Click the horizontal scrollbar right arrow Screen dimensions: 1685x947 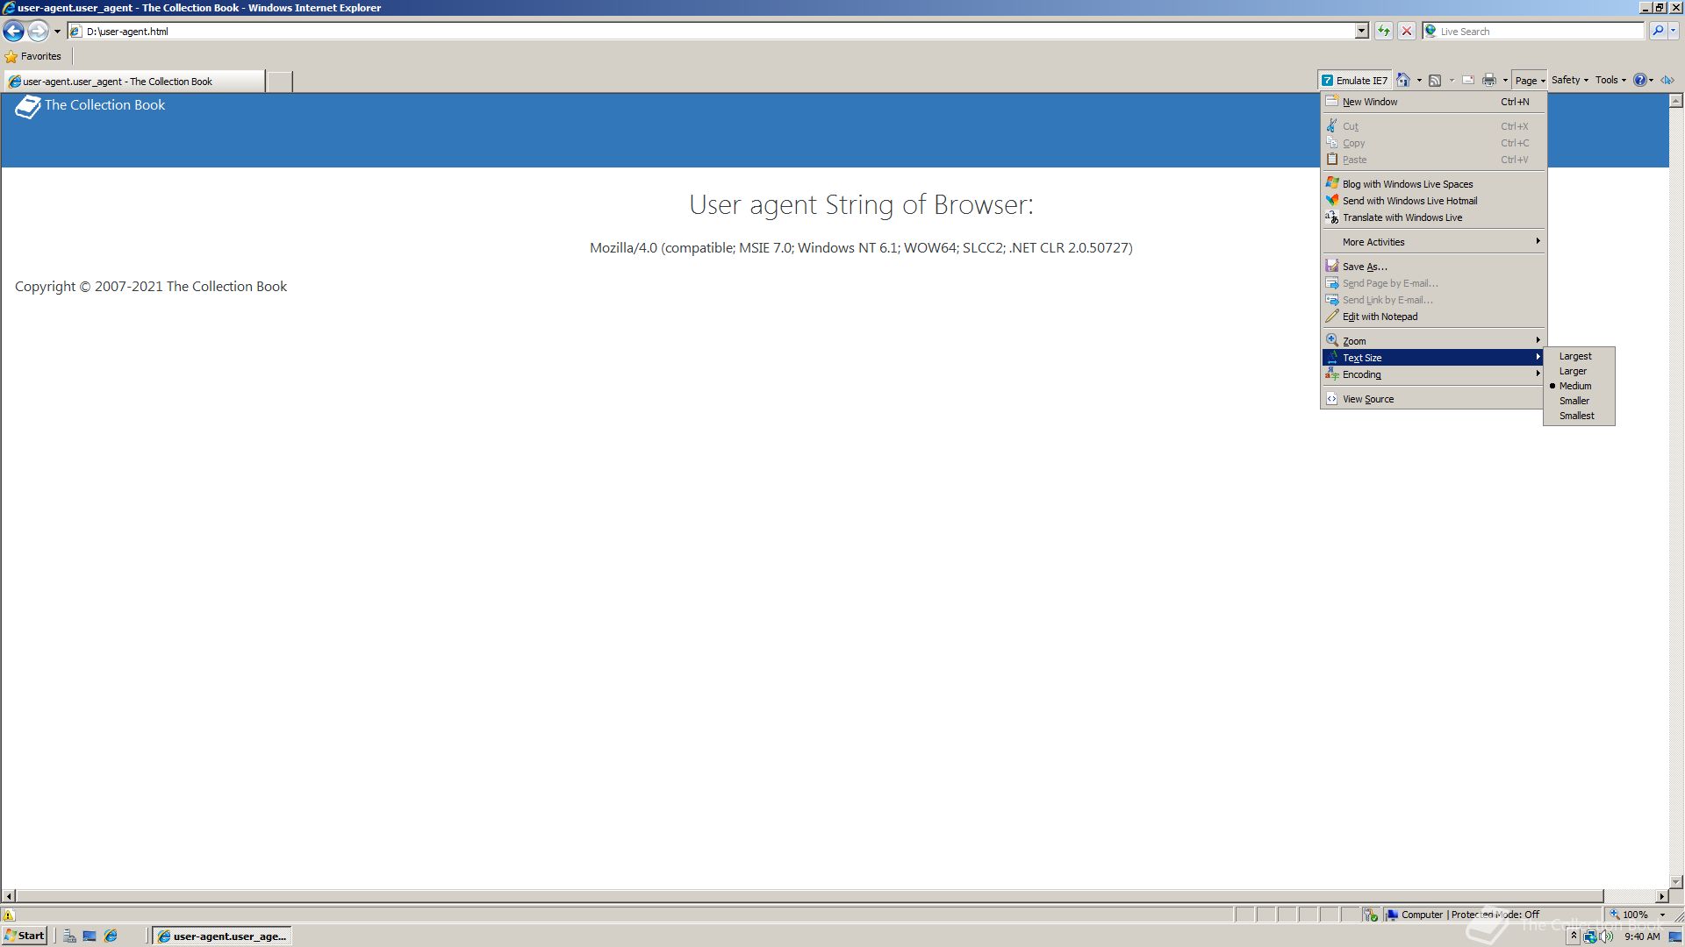(1661, 896)
